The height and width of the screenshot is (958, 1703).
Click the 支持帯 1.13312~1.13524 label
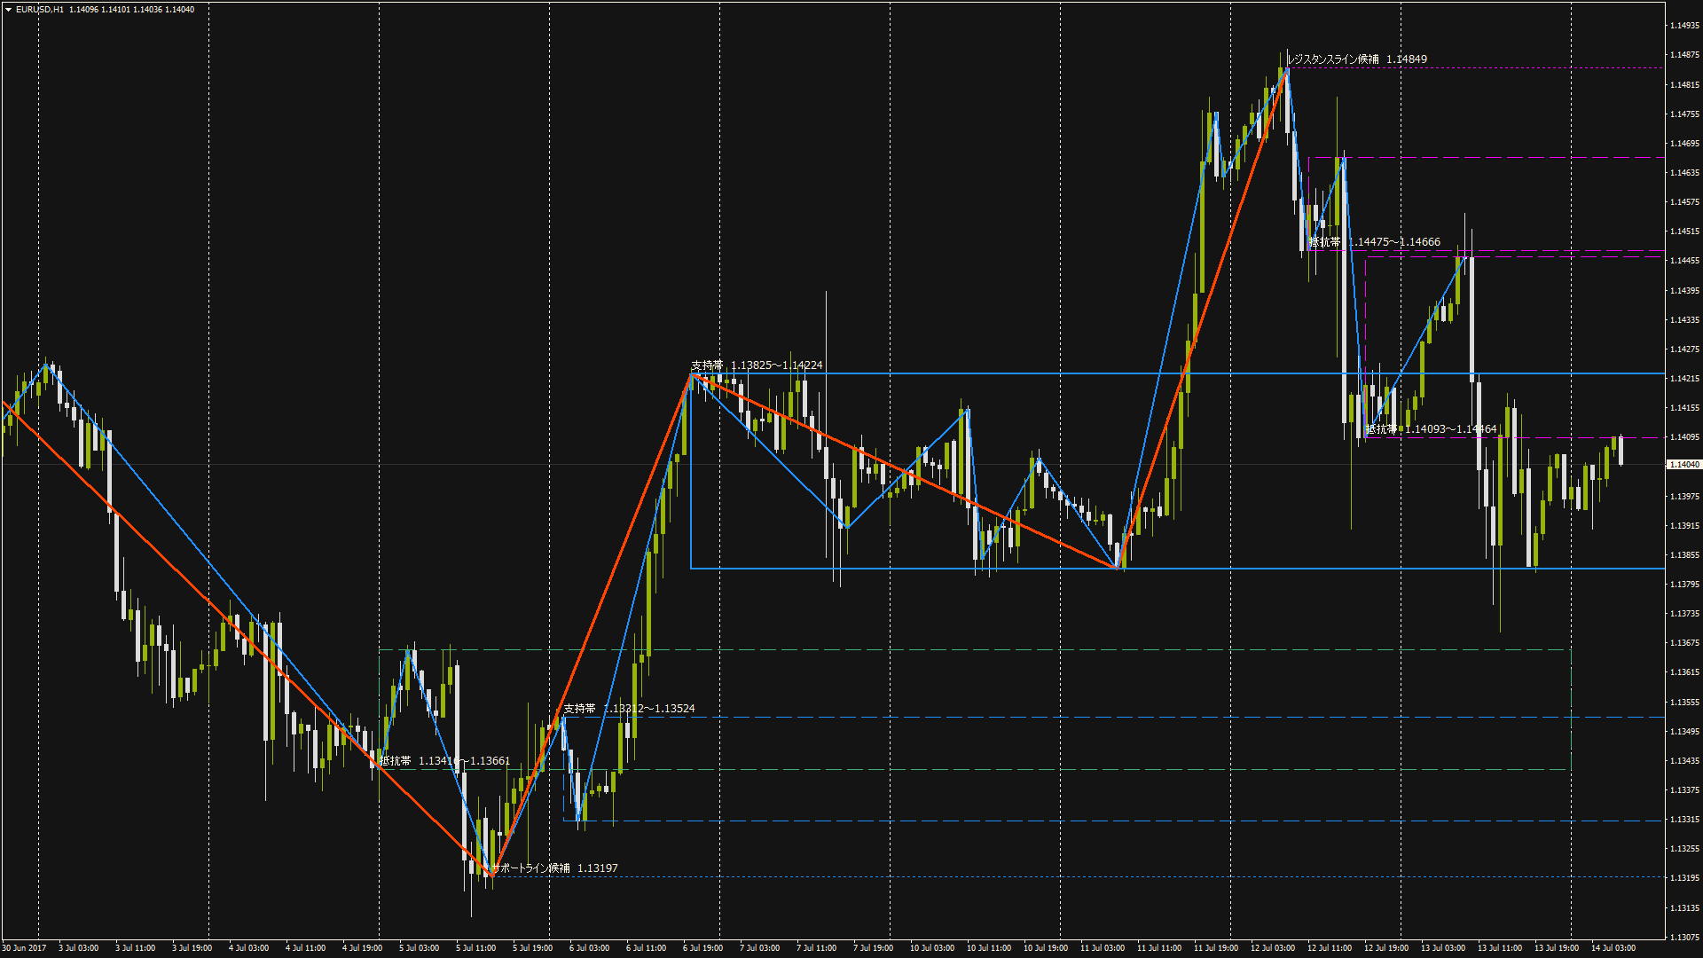click(x=630, y=709)
